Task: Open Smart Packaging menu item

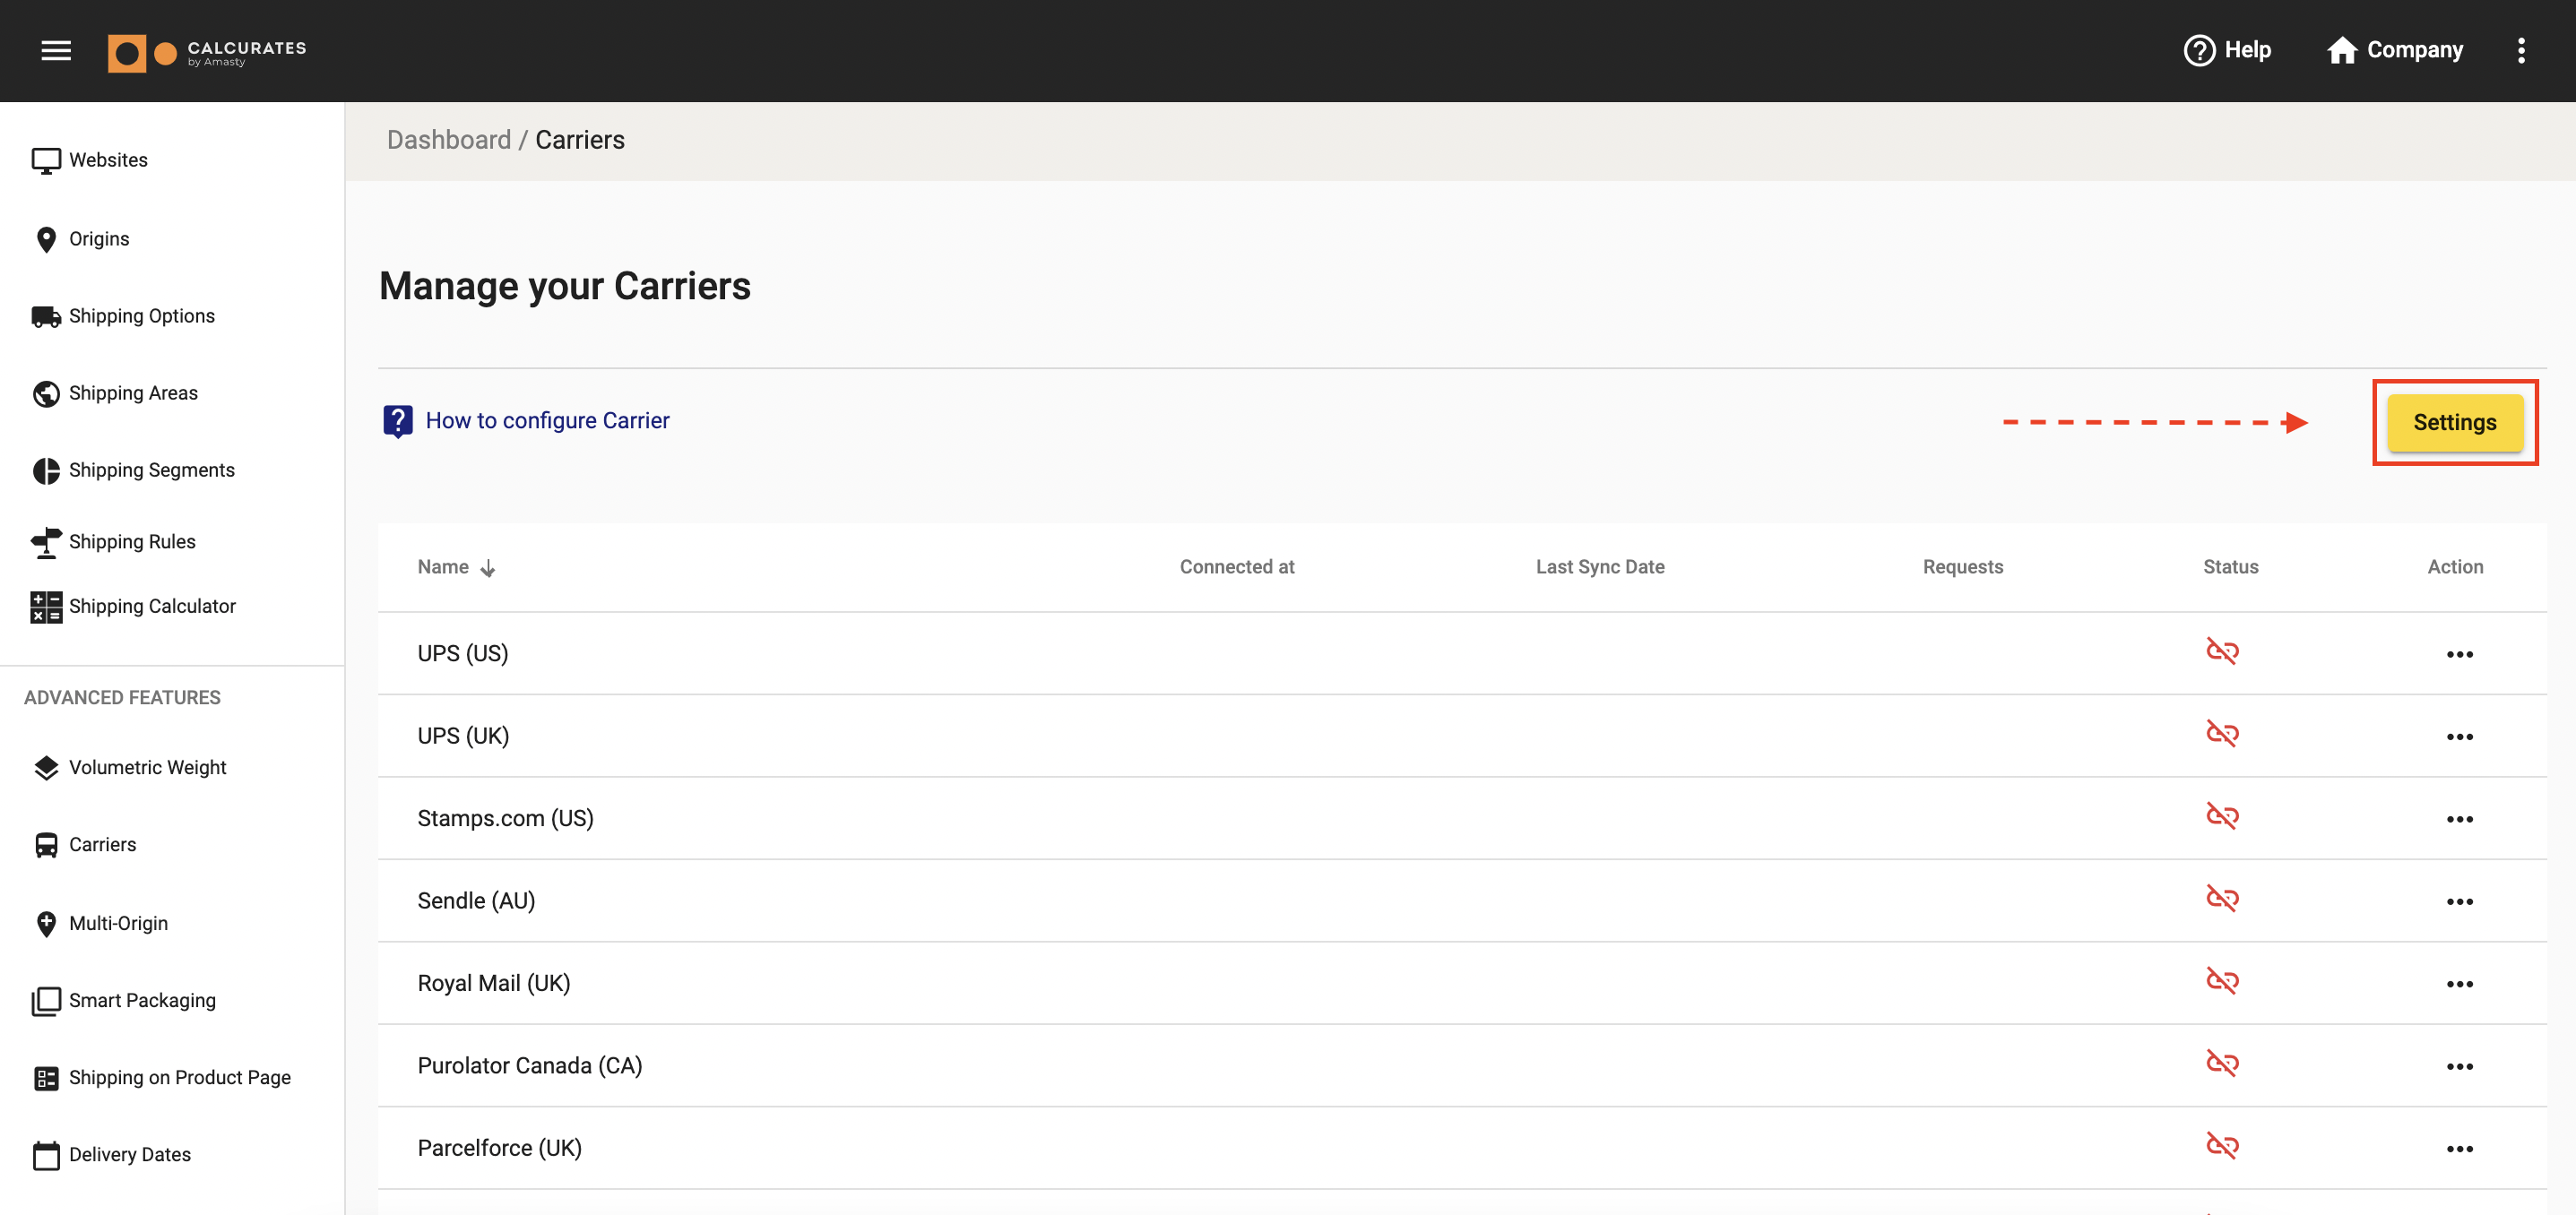Action: [142, 1001]
